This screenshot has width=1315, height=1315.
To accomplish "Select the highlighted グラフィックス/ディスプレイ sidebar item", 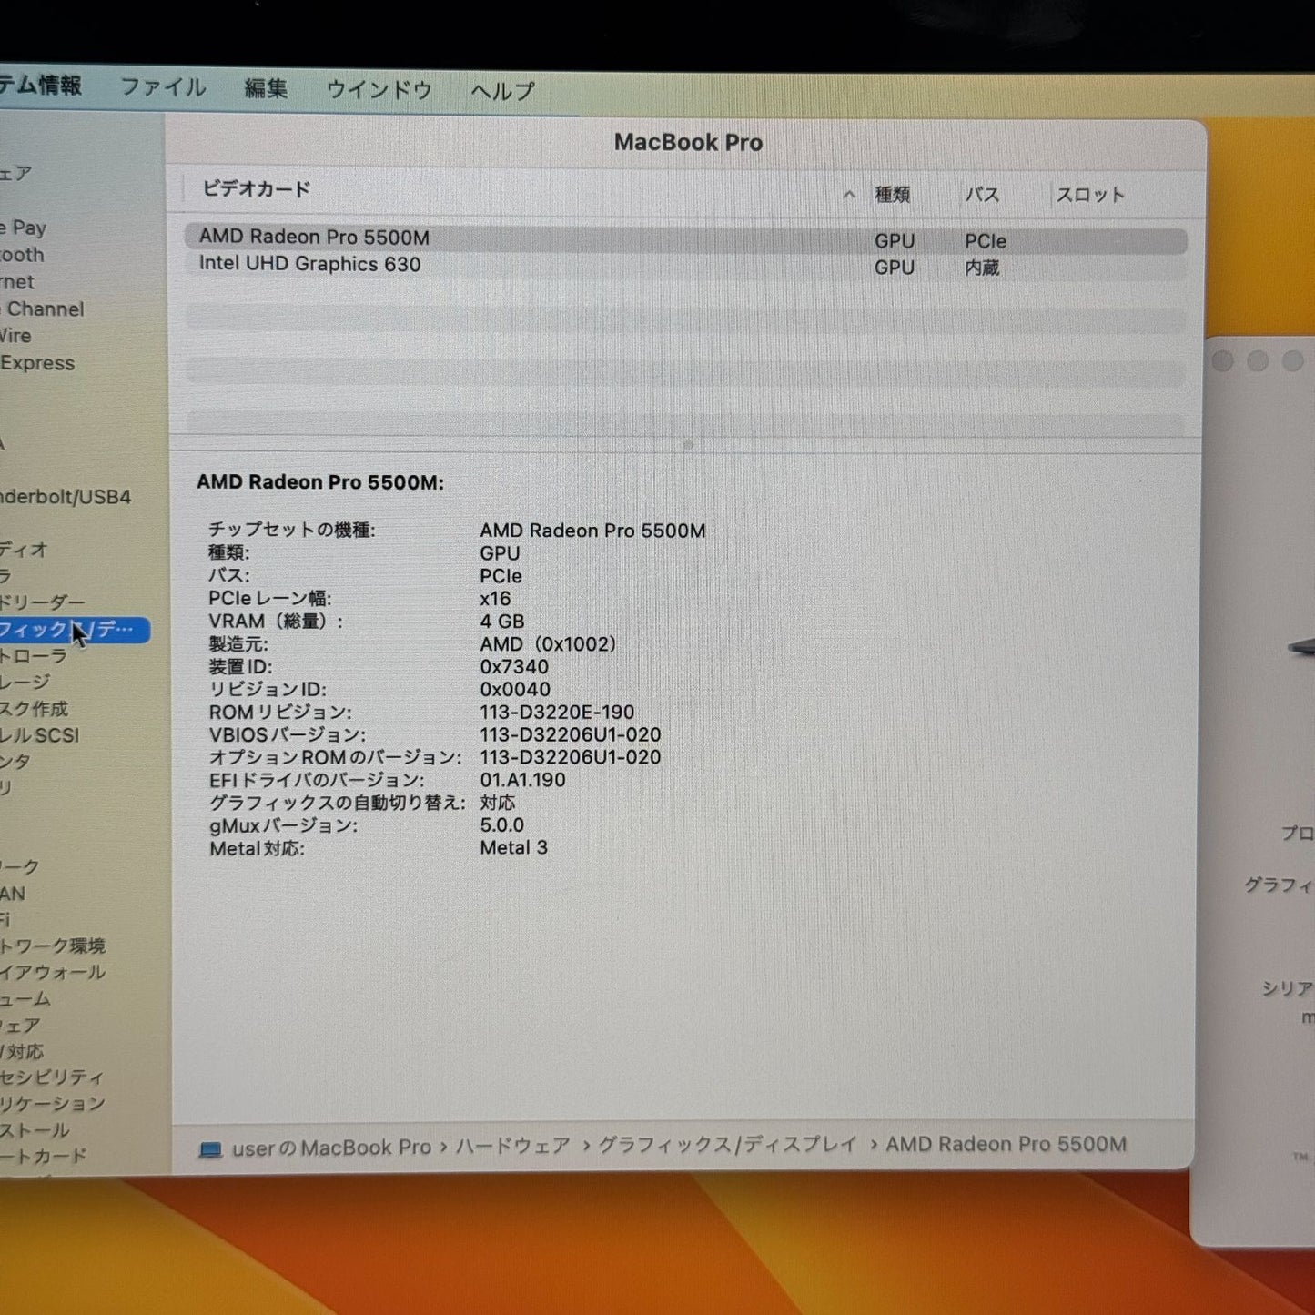I will coord(75,630).
